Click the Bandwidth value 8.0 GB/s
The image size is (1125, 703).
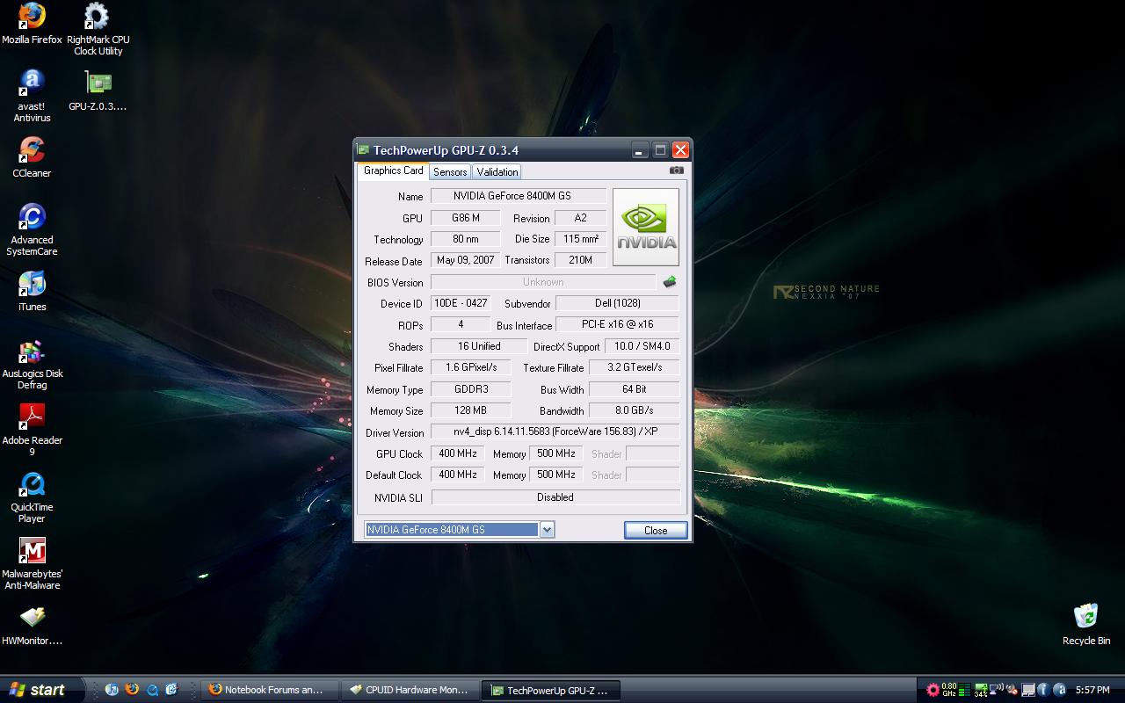[x=634, y=410]
